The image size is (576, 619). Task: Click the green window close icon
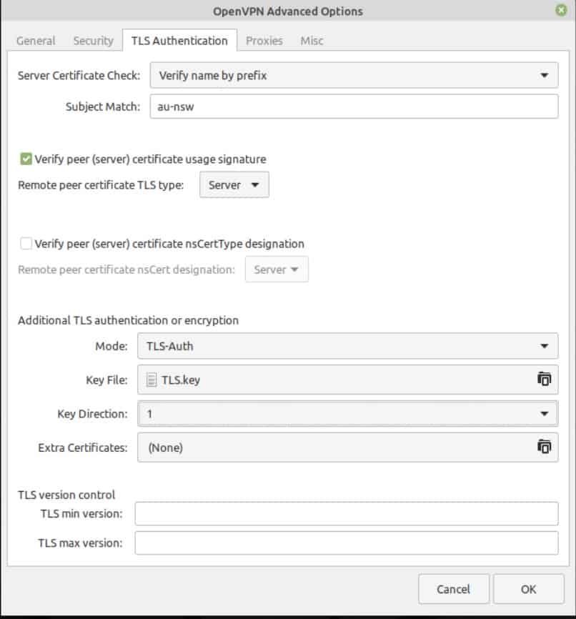click(561, 10)
